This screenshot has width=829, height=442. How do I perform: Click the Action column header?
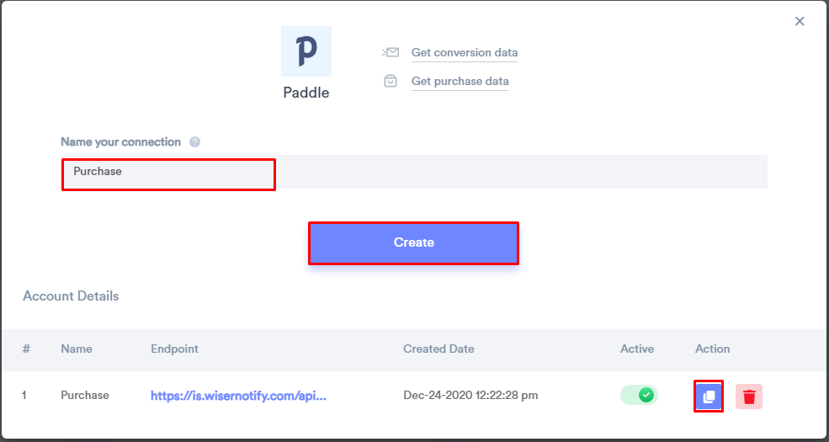712,349
